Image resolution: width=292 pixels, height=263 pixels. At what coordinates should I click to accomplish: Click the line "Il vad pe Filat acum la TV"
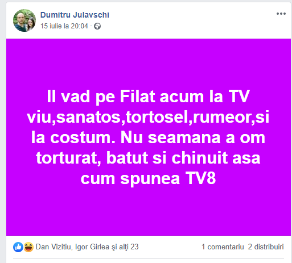point(148,97)
